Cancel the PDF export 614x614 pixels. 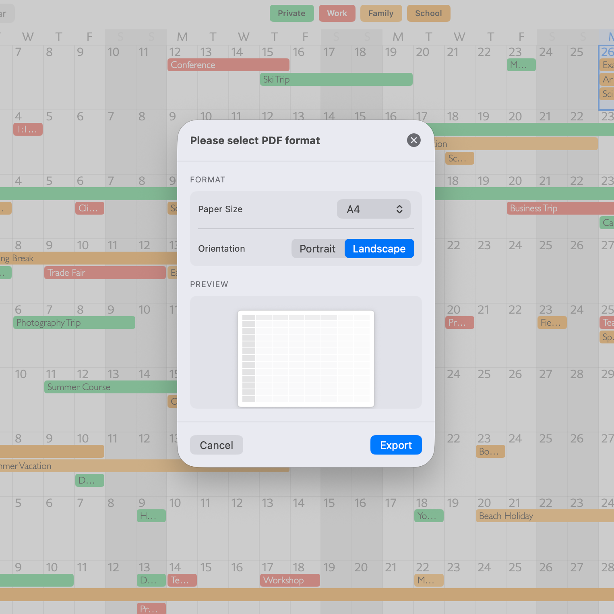pyautogui.click(x=216, y=445)
